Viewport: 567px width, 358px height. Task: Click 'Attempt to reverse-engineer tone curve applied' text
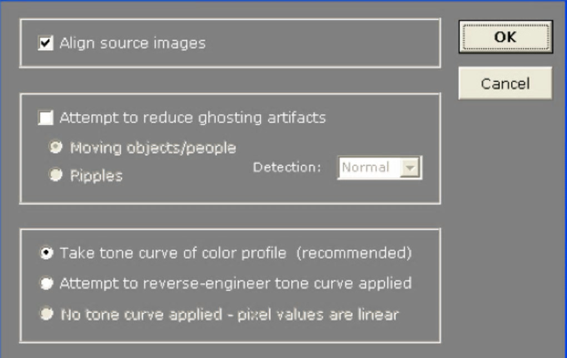click(x=236, y=284)
